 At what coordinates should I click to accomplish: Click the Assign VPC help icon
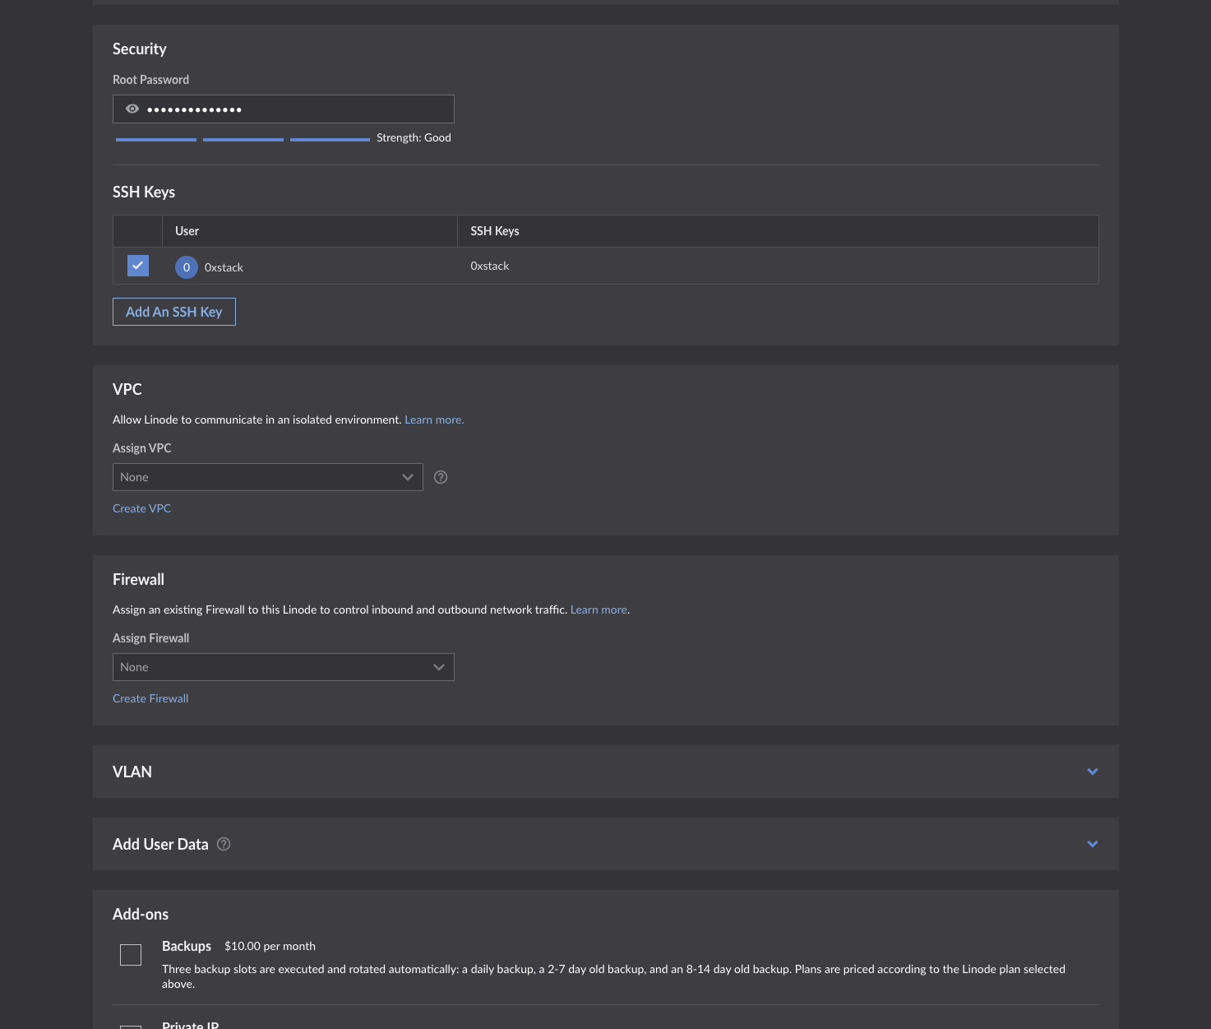[441, 477]
